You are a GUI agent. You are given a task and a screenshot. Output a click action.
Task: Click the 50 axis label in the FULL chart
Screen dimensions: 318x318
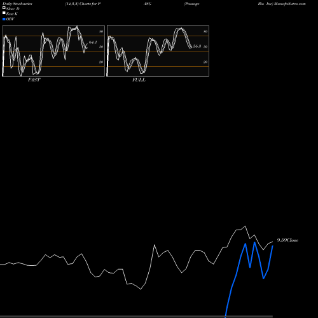click(x=205, y=46)
